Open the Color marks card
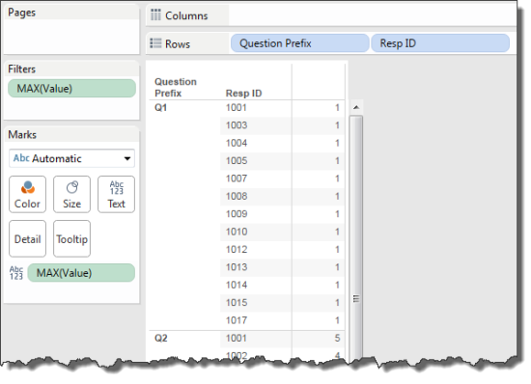 tap(27, 194)
